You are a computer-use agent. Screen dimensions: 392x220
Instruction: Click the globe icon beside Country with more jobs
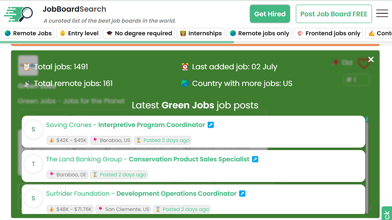[x=185, y=83]
